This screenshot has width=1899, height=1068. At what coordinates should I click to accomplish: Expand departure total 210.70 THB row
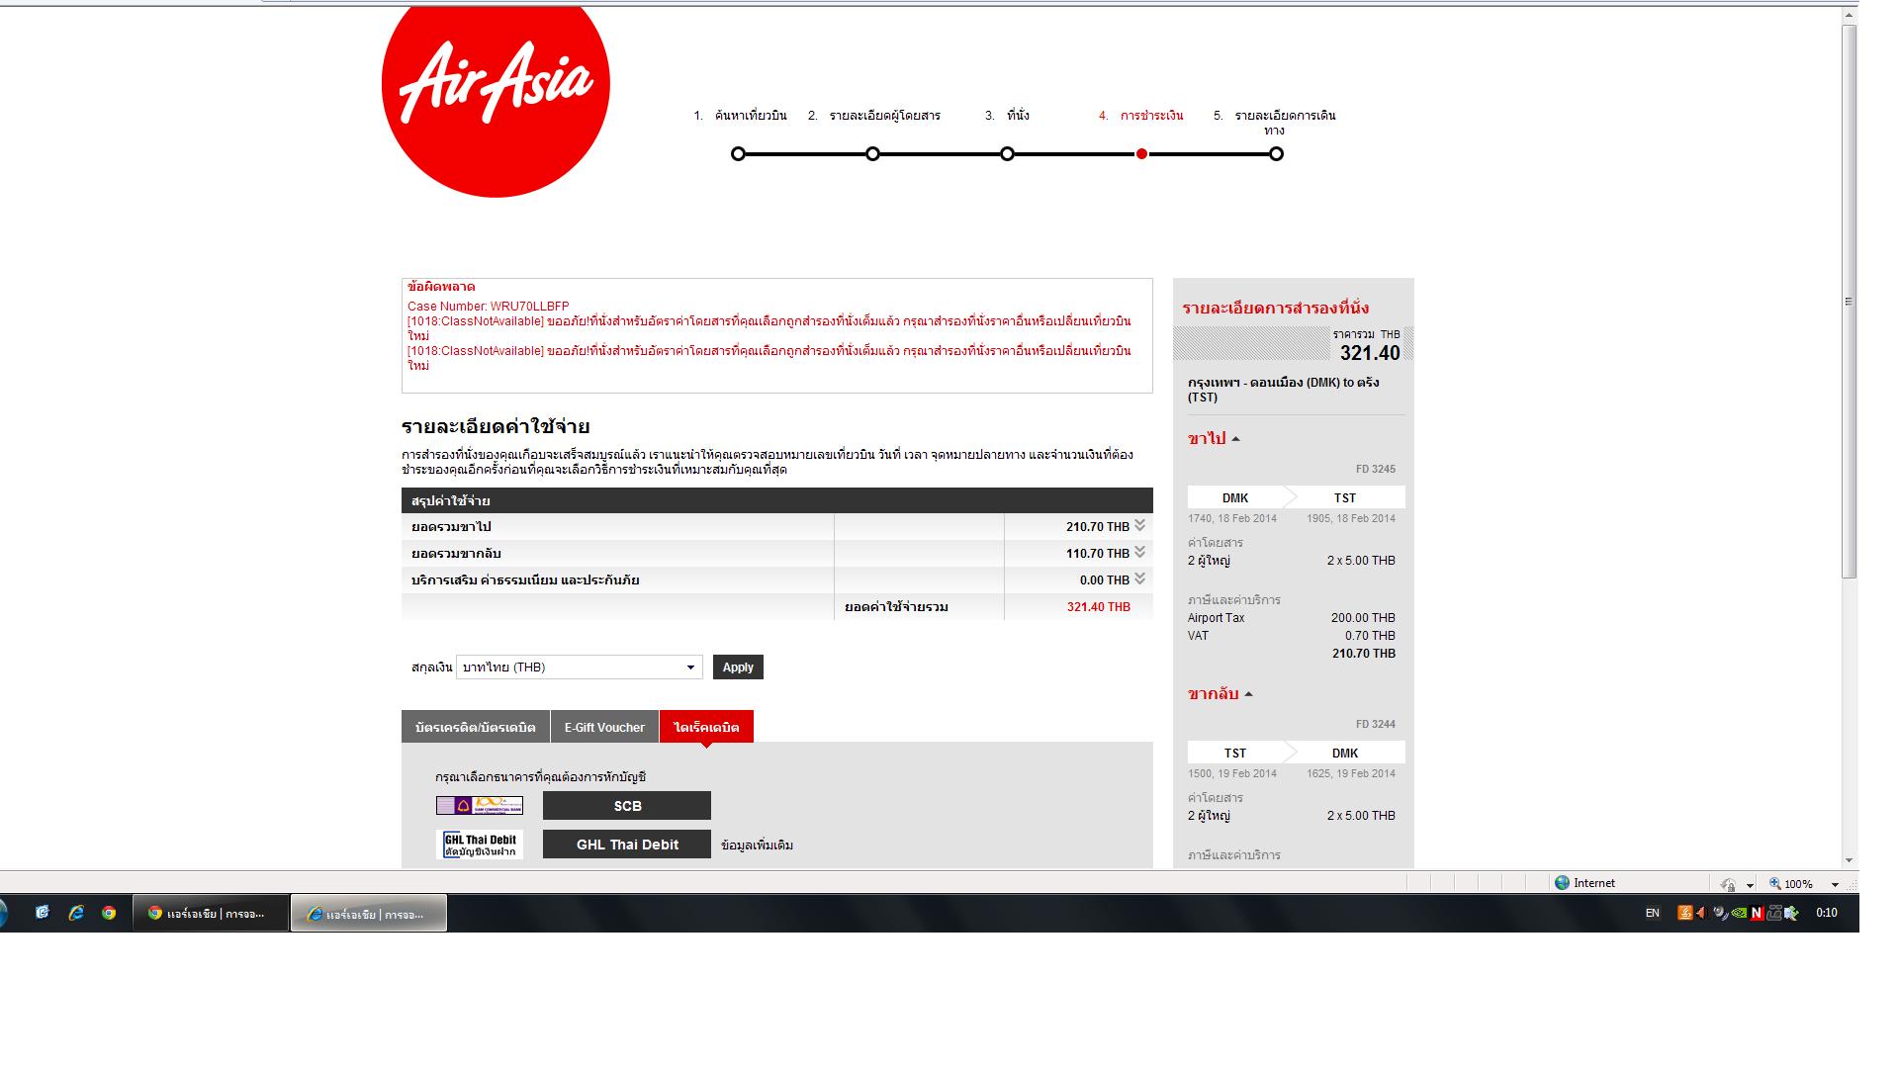point(1139,526)
